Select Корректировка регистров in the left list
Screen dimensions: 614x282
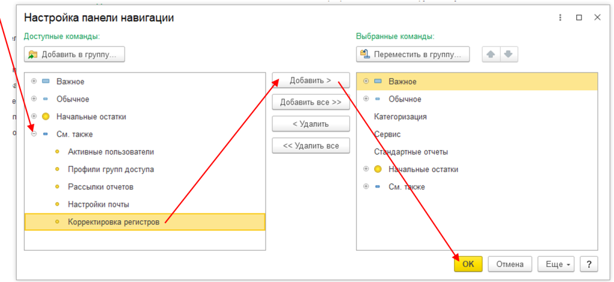114,222
